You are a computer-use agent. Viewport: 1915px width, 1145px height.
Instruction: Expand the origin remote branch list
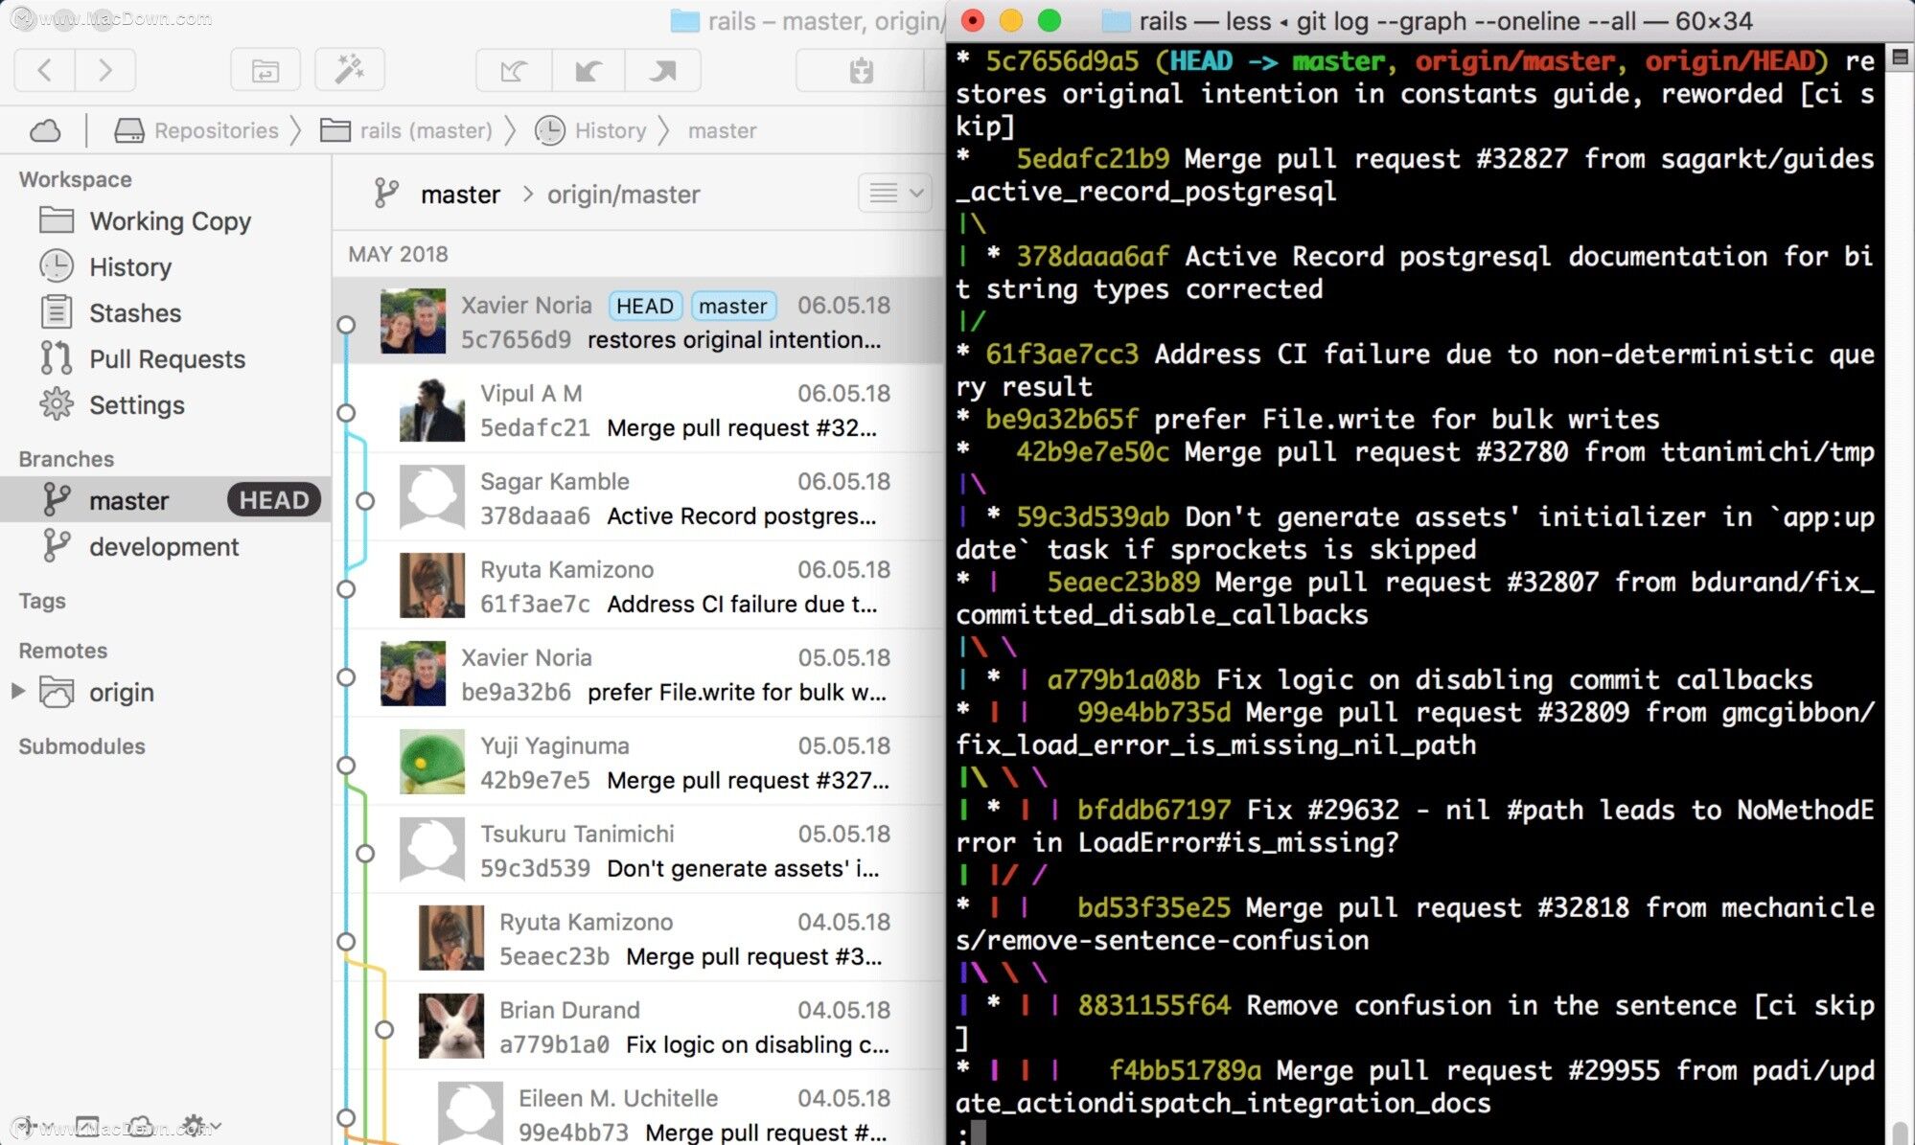(22, 694)
